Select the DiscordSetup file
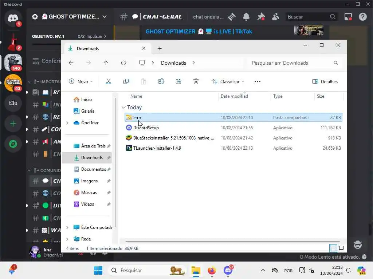The image size is (373, 279). tap(233, 128)
